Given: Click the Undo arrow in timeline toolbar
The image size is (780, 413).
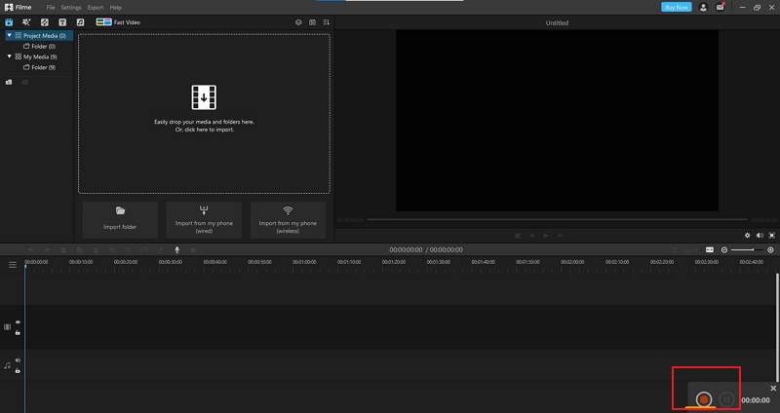Looking at the screenshot, I should tap(31, 250).
